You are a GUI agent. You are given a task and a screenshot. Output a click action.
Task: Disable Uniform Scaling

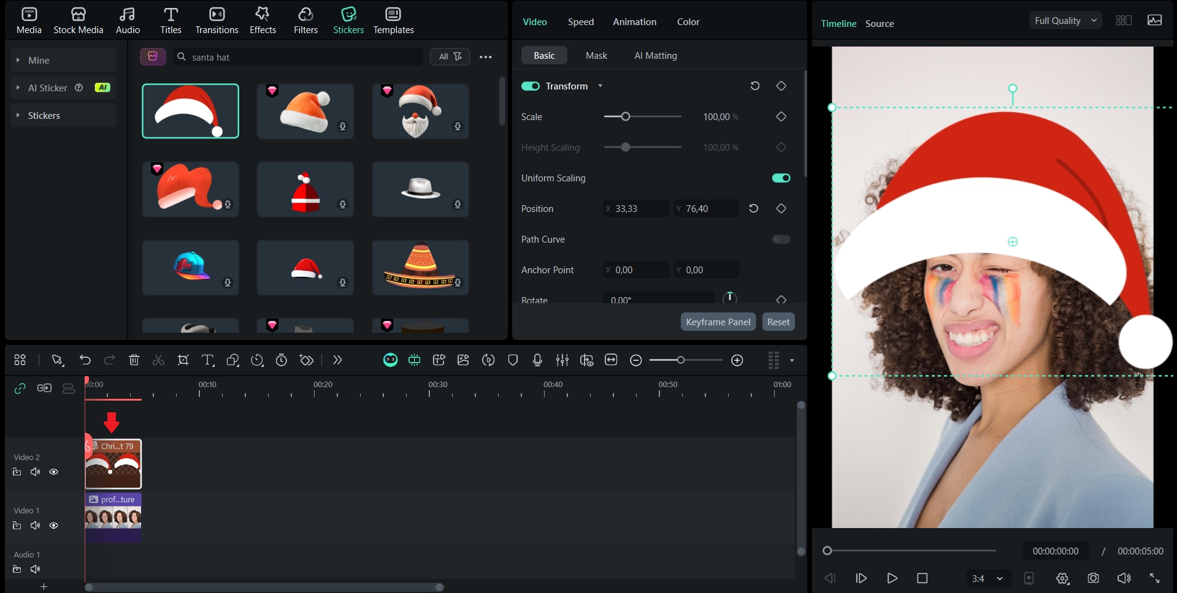click(780, 178)
